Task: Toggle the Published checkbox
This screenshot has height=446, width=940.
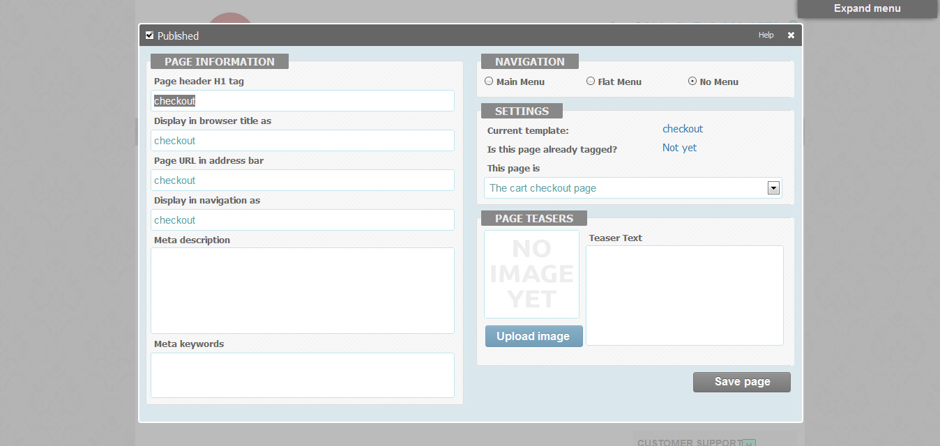Action: click(x=149, y=36)
